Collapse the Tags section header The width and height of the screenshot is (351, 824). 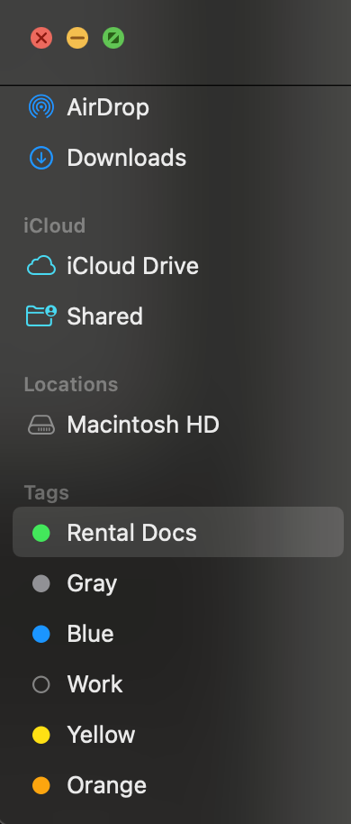tap(47, 492)
